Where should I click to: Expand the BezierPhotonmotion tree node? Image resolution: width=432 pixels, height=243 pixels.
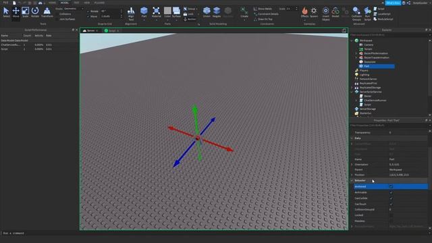tap(356, 53)
